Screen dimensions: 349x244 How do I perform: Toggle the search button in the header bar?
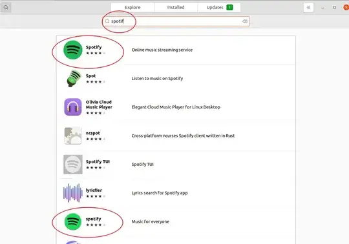tap(6, 7)
